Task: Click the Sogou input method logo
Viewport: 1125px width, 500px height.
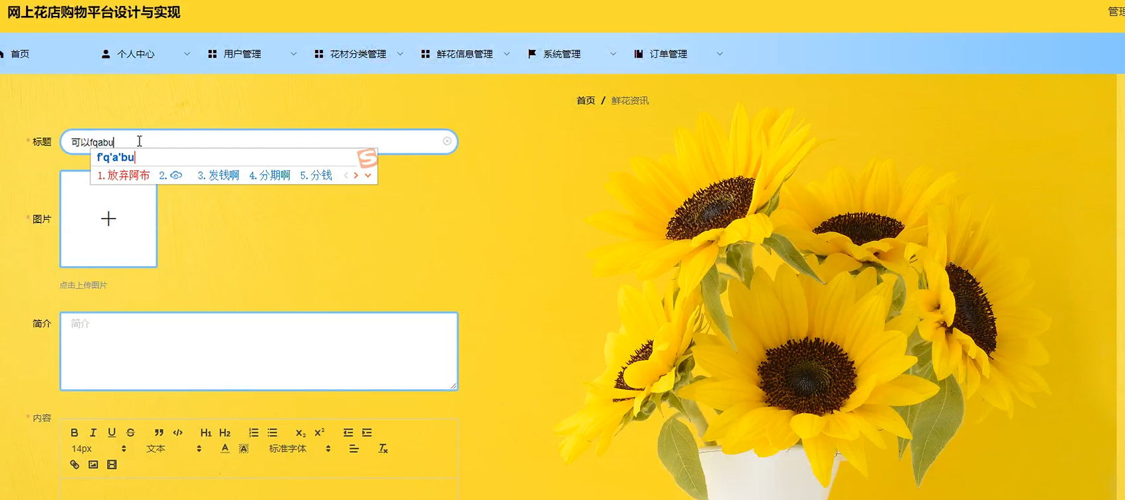Action: click(x=367, y=159)
